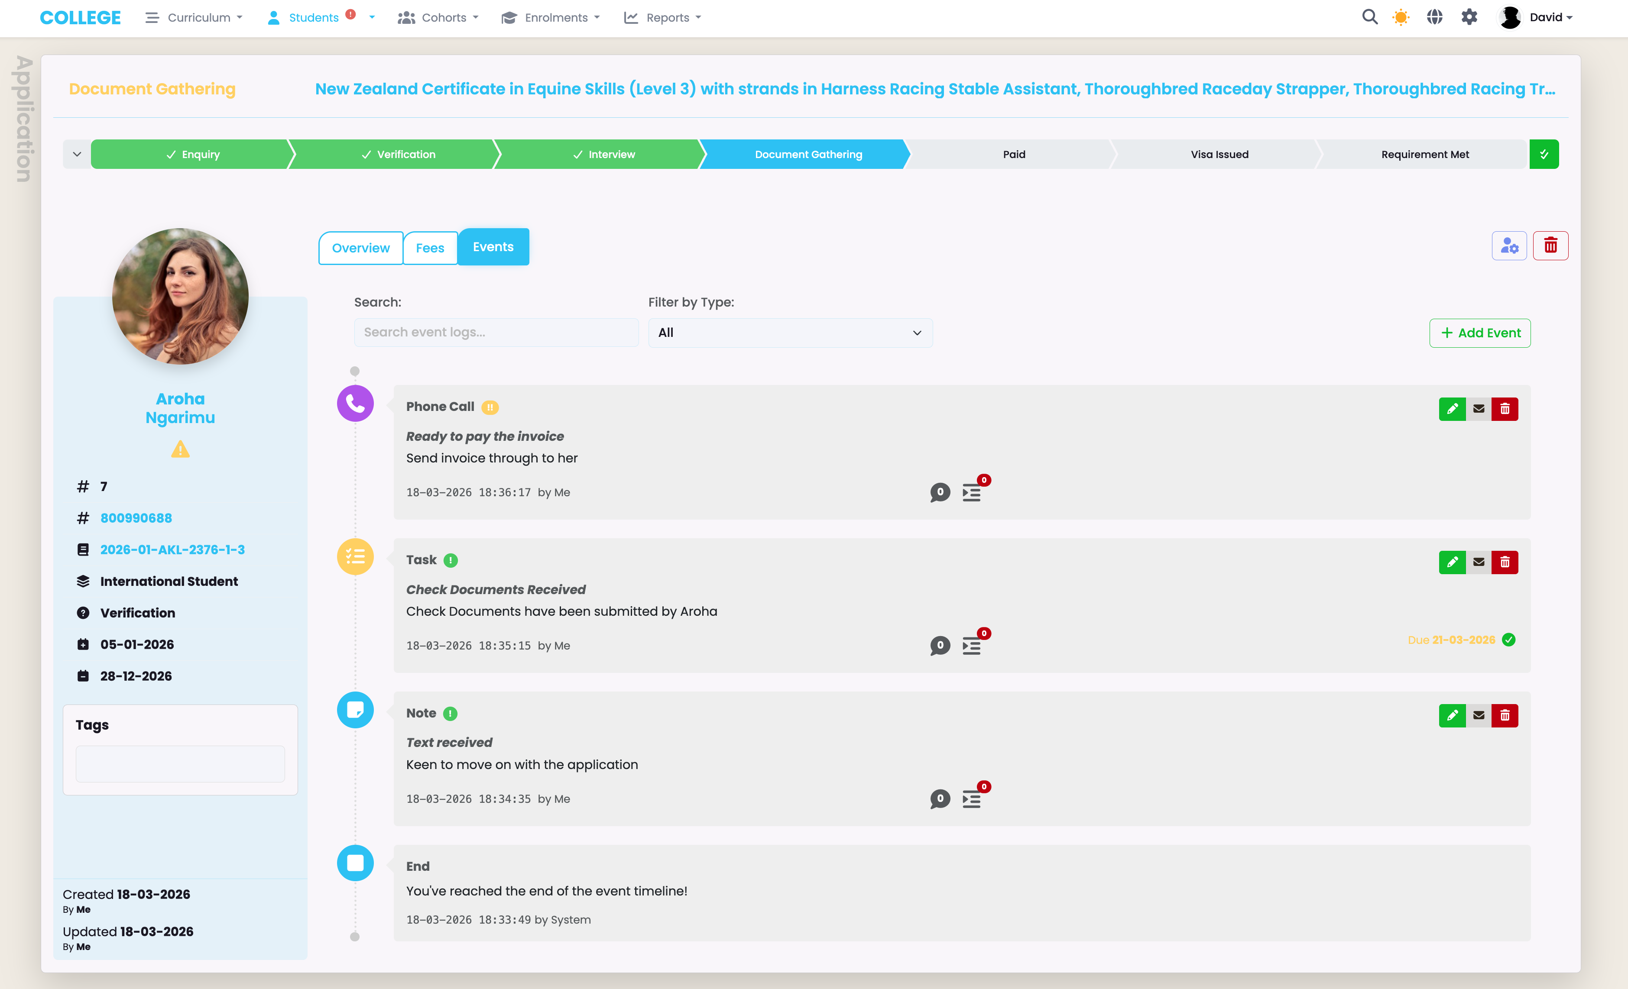Toggle the light/dark theme sun icon

1401,16
